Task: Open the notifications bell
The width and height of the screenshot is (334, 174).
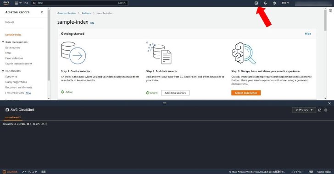Action: tap(265, 3)
